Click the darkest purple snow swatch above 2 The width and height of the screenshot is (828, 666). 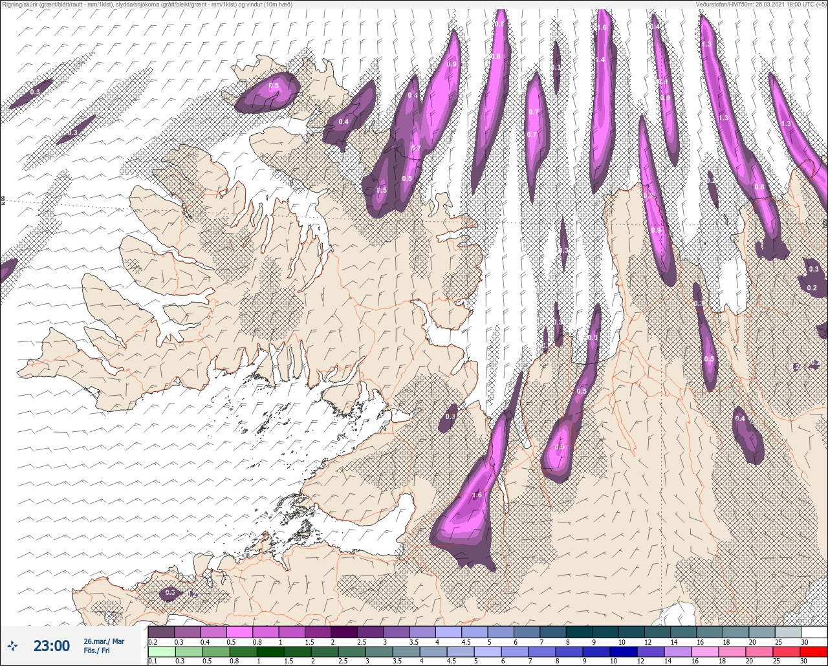click(x=343, y=632)
